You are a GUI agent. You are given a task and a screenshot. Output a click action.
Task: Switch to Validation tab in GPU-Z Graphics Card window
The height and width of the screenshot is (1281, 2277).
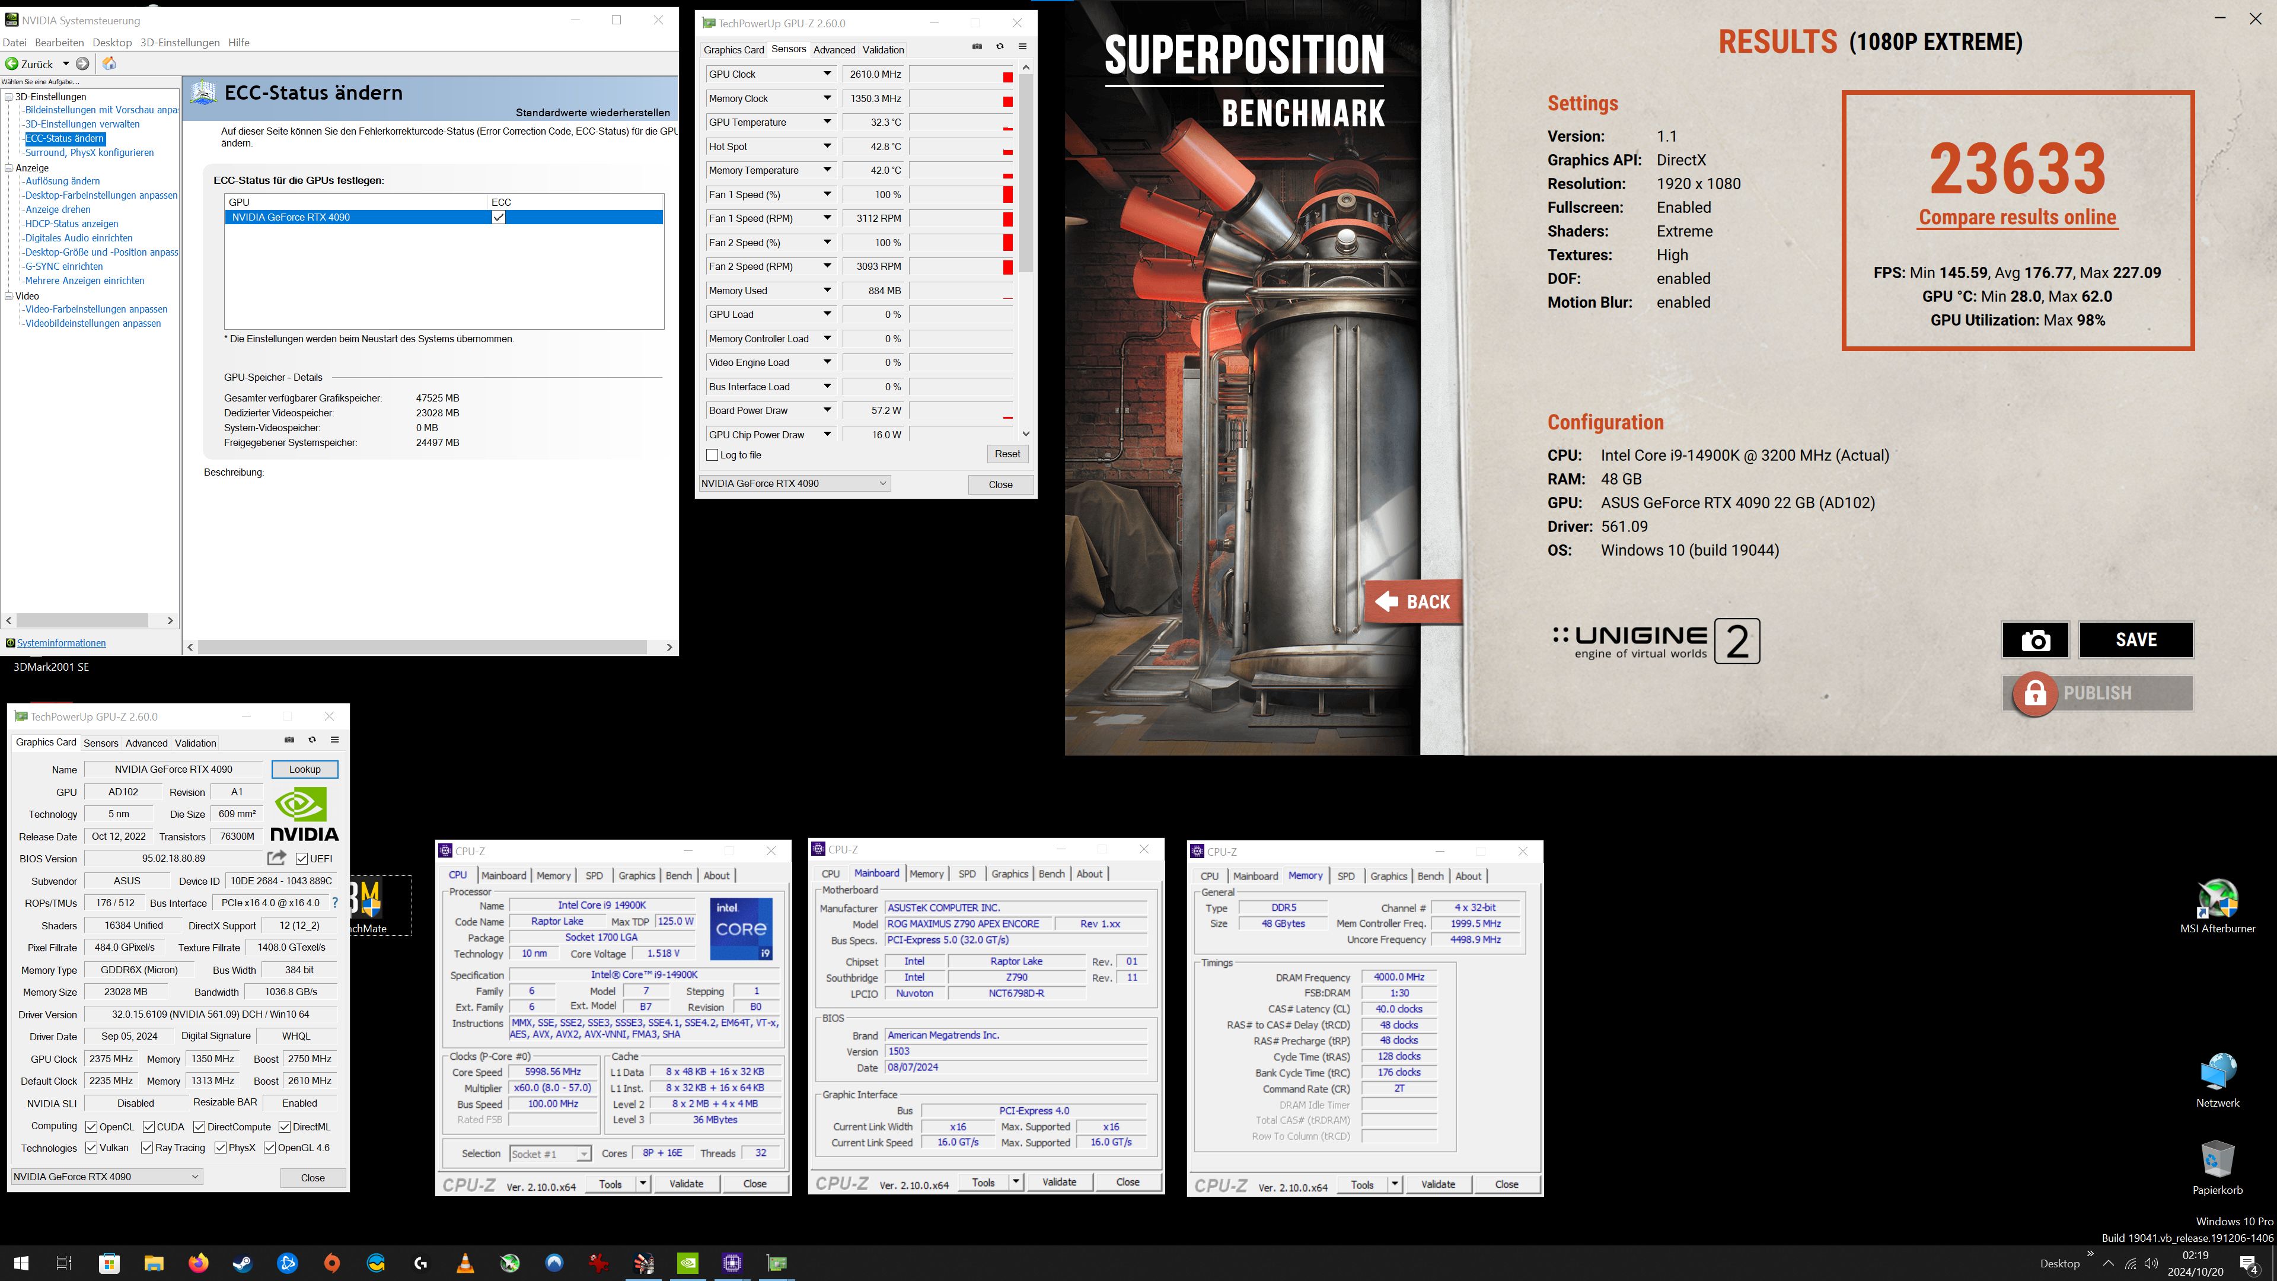coord(195,743)
